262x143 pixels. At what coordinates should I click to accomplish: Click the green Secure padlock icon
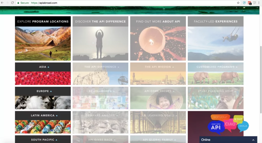[x=18, y=3]
